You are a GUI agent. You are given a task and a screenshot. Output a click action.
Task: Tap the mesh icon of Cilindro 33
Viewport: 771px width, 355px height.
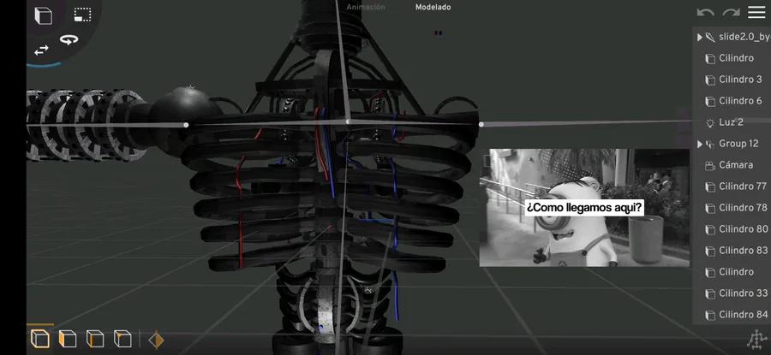tap(710, 294)
